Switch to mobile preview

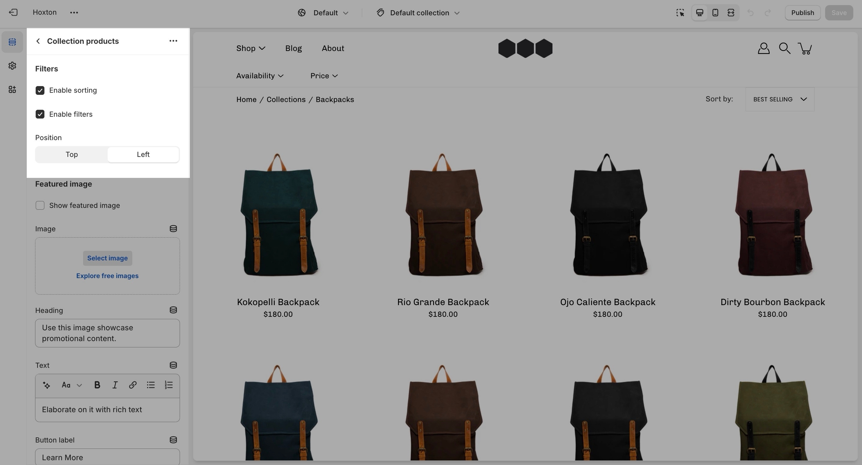point(715,13)
